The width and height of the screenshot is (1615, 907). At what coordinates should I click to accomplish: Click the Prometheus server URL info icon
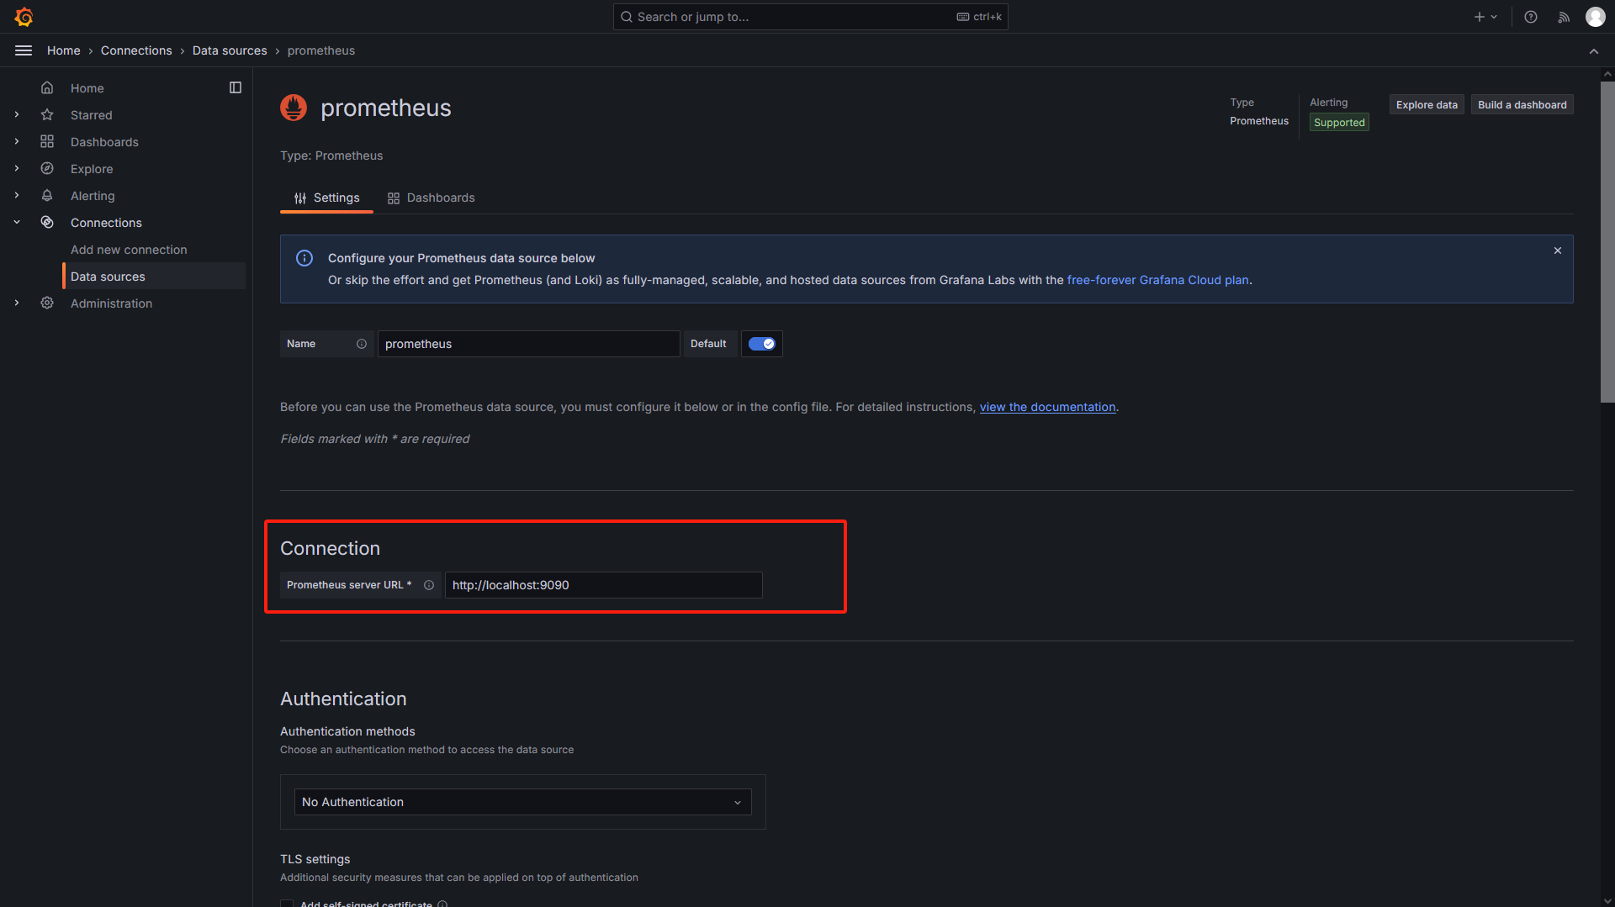tap(429, 585)
